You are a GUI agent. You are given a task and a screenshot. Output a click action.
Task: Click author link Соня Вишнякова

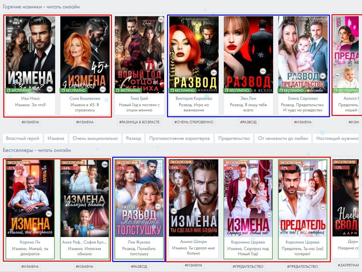pos(85,98)
